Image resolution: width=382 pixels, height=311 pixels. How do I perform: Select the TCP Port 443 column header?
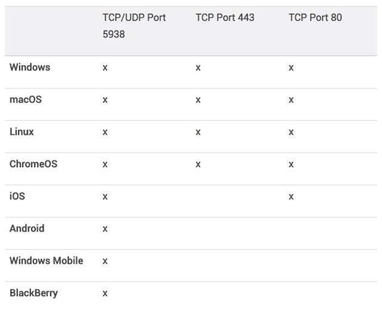224,18
